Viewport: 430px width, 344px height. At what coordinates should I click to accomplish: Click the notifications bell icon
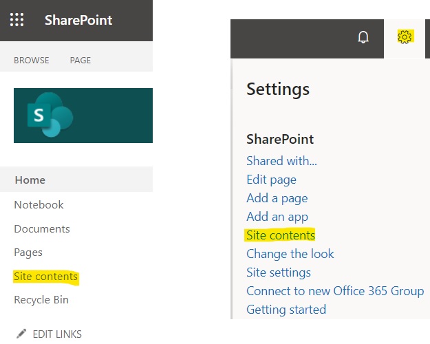(x=364, y=38)
